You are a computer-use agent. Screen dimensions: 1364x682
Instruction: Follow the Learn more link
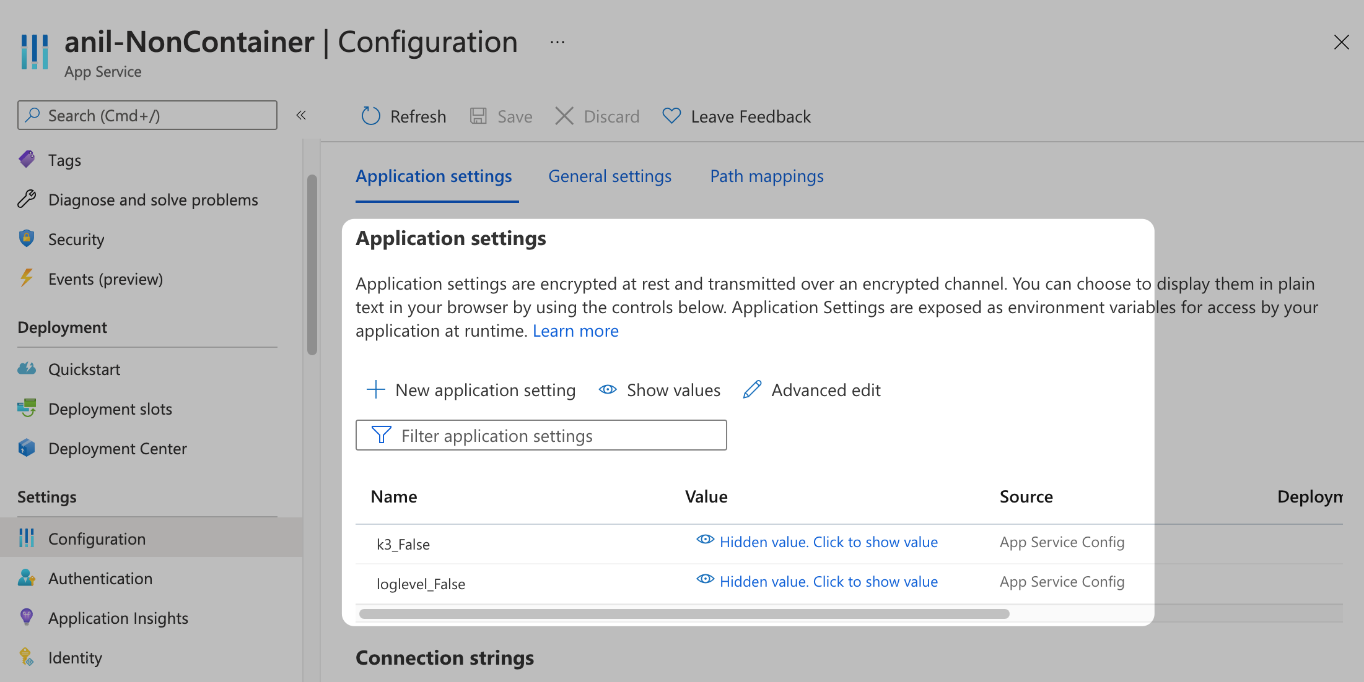point(575,331)
